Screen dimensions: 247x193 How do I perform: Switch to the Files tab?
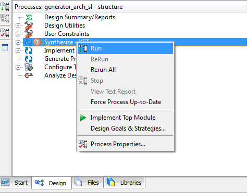tap(88, 183)
